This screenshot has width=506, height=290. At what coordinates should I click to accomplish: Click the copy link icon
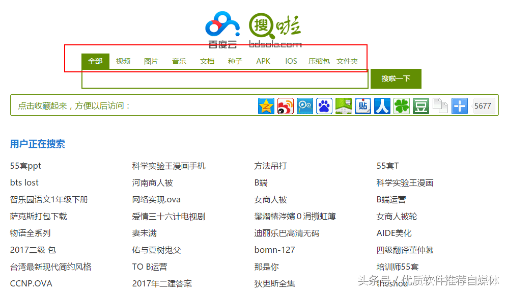440,106
